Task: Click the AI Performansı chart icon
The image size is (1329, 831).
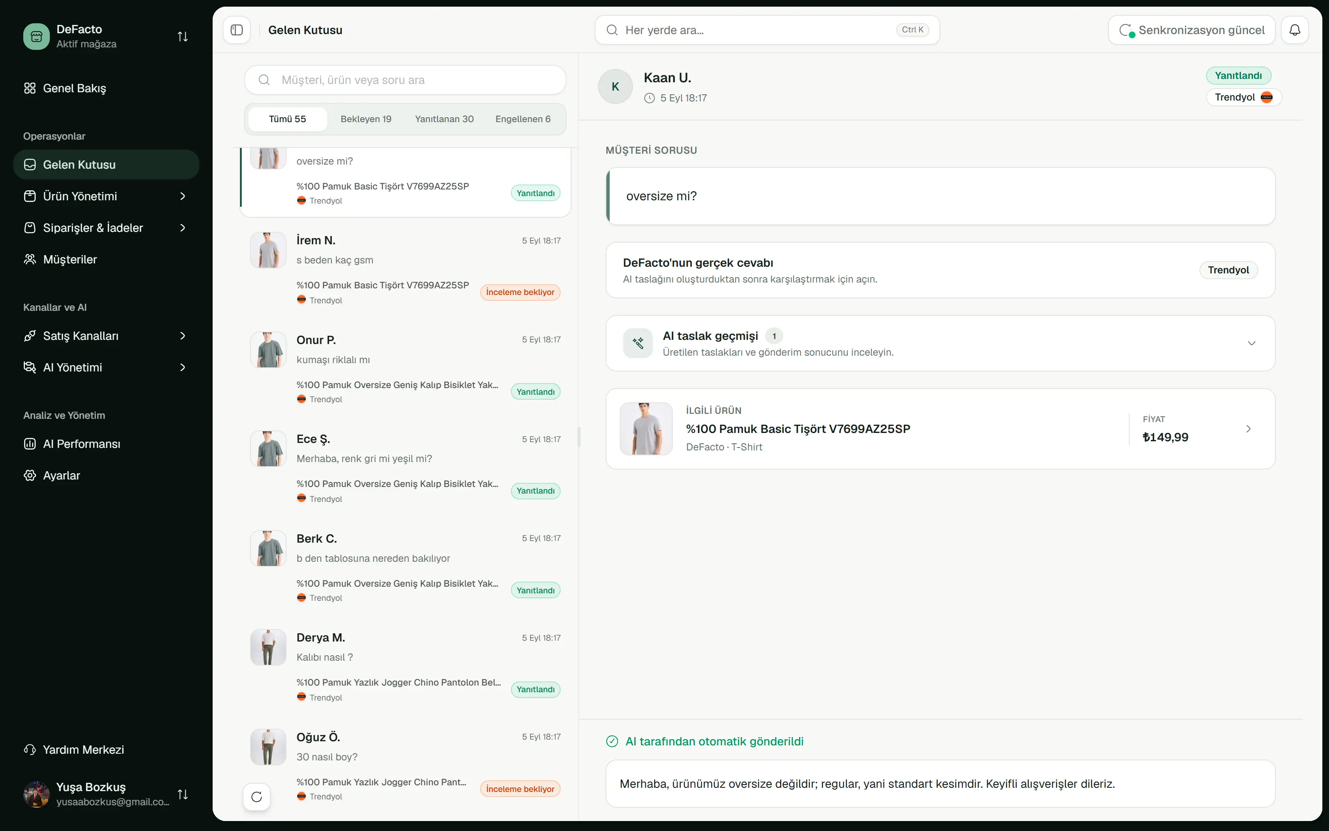Action: point(29,443)
